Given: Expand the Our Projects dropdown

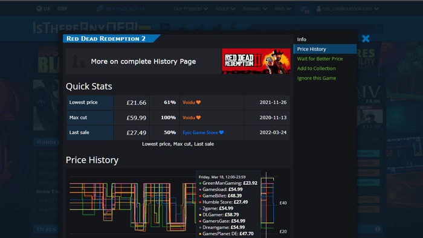Looking at the screenshot, I should click(191, 8).
